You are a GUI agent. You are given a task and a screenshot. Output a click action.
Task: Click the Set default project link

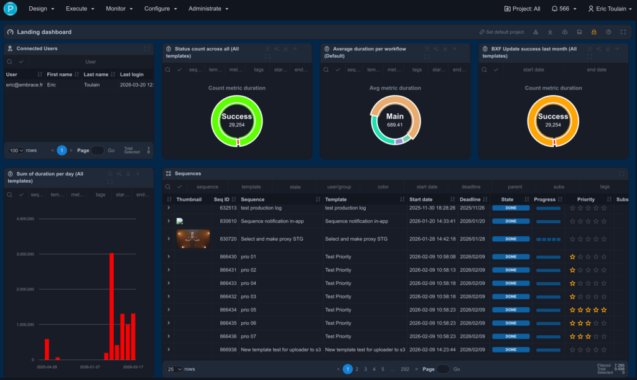click(501, 32)
